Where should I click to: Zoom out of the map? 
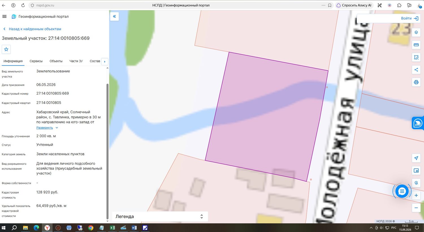pos(416,208)
